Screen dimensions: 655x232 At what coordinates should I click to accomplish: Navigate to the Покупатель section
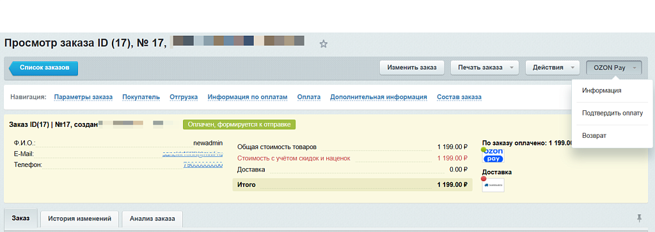[x=141, y=97]
